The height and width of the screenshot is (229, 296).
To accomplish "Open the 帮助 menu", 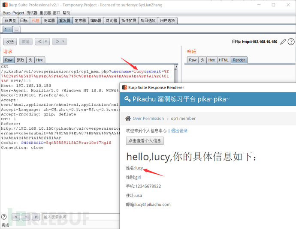I will (x=66, y=13).
